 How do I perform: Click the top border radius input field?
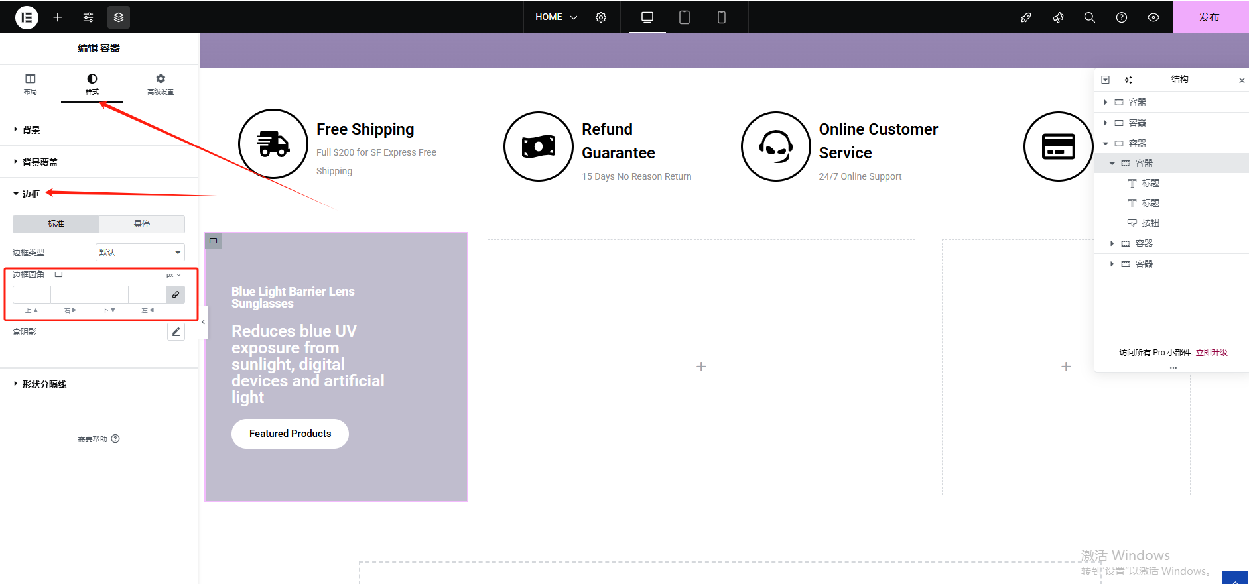(x=32, y=294)
